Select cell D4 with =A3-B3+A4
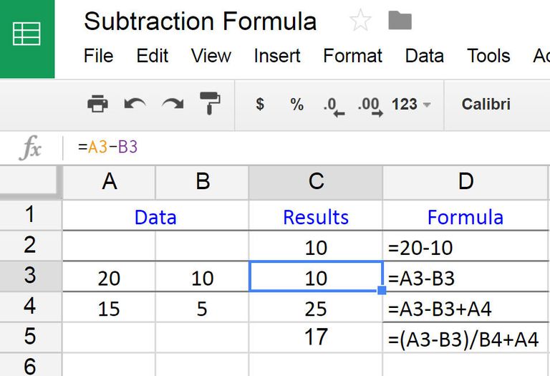 coord(465,307)
